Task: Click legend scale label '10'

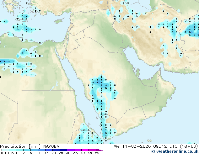Action: pyautogui.click(x=39, y=153)
